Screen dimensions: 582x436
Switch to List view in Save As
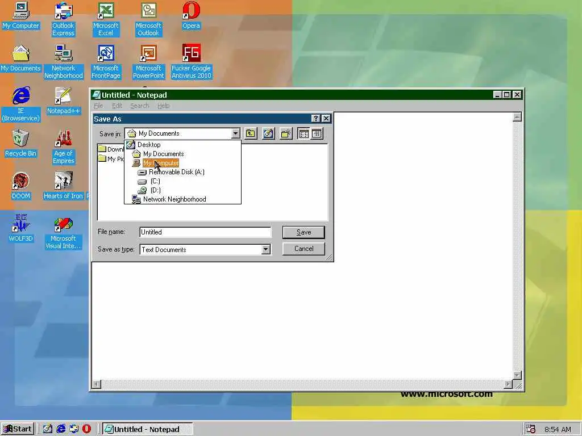pyautogui.click(x=304, y=133)
